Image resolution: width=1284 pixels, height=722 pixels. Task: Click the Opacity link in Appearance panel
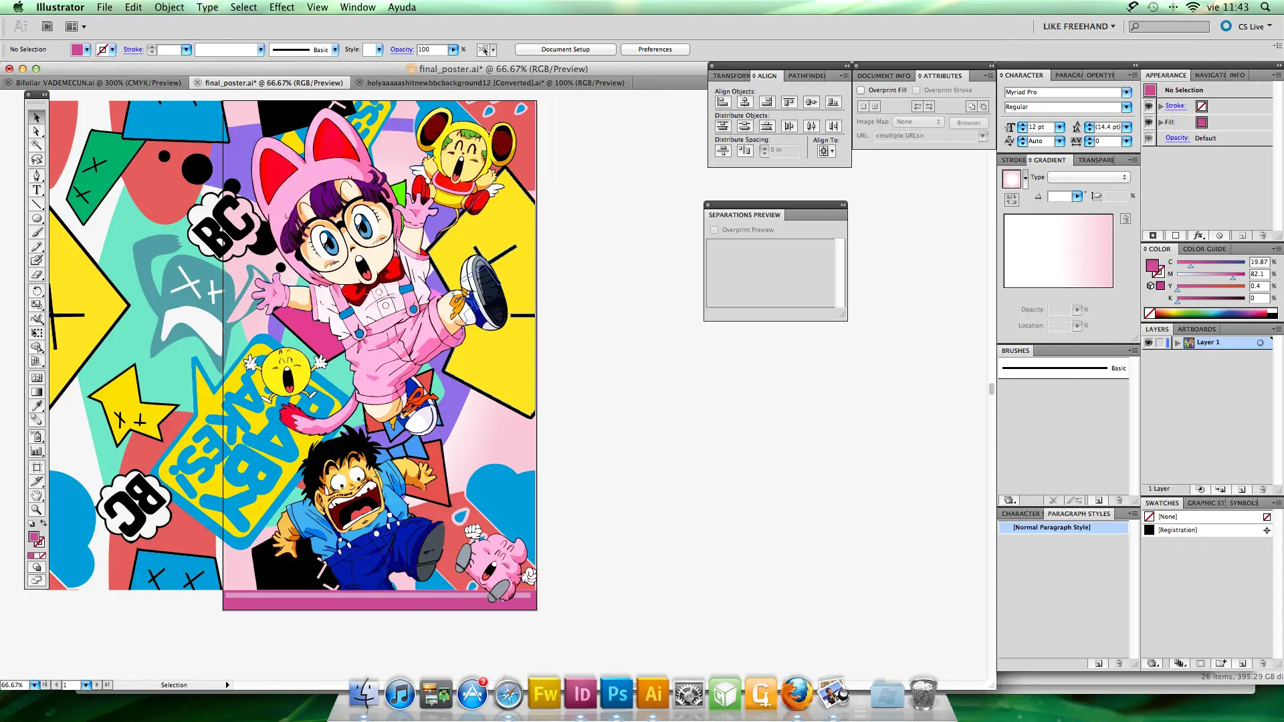pos(1177,138)
